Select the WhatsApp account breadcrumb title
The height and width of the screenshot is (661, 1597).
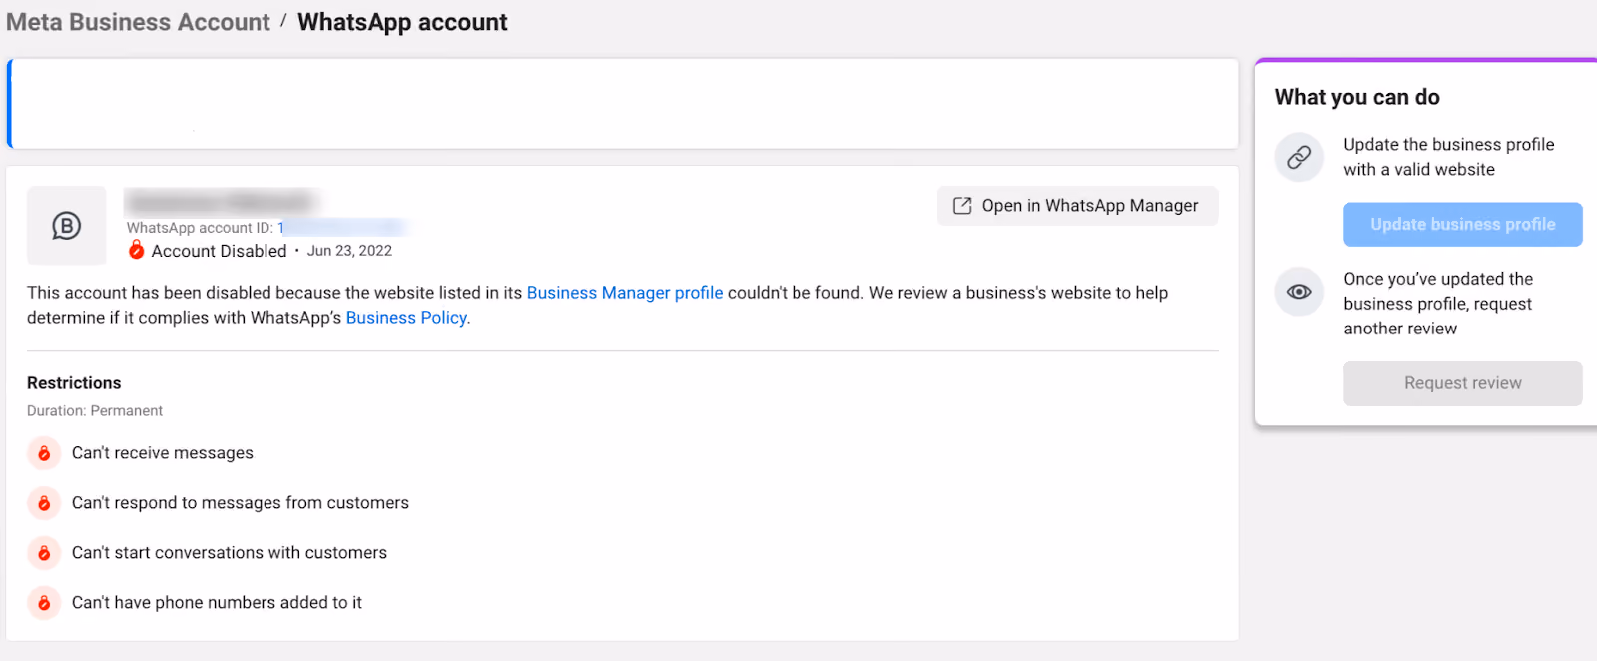coord(402,22)
